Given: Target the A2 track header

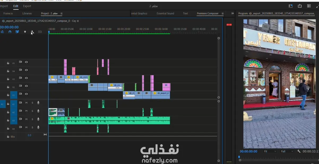Looking at the screenshot, I should 14,112.
